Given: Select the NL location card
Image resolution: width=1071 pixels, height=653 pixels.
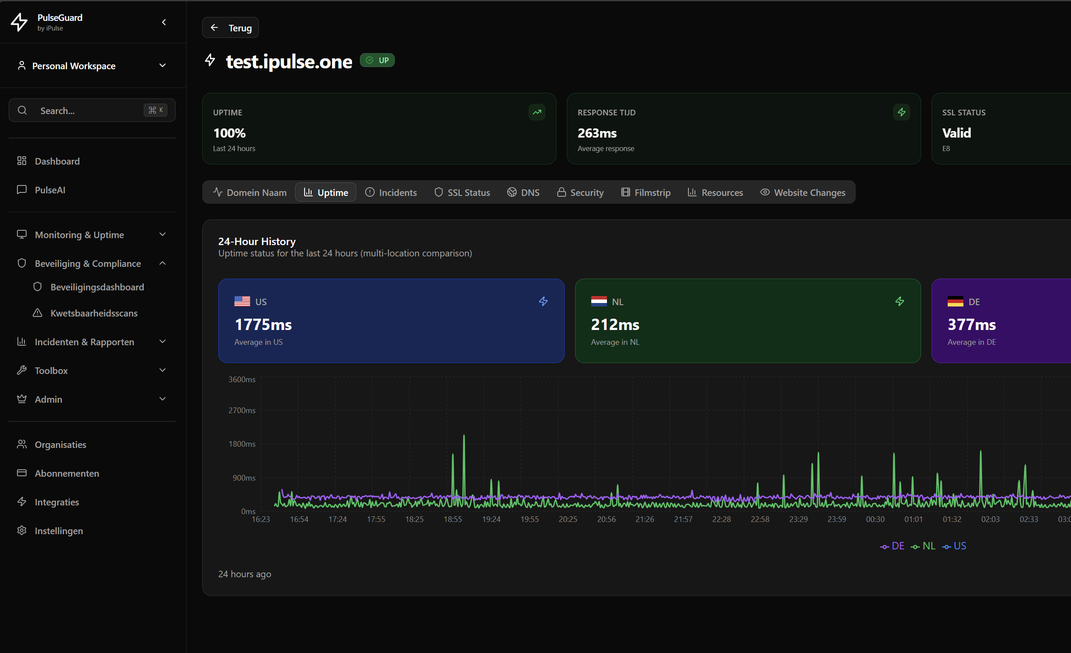Looking at the screenshot, I should pos(748,321).
